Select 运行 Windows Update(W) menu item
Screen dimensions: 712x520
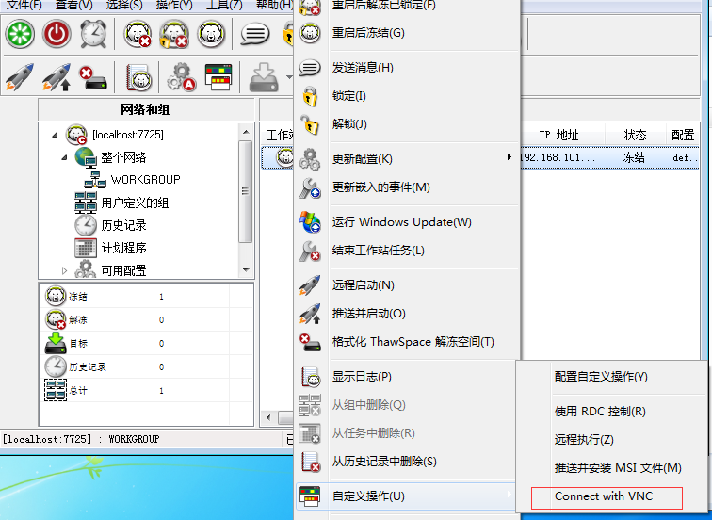point(401,222)
